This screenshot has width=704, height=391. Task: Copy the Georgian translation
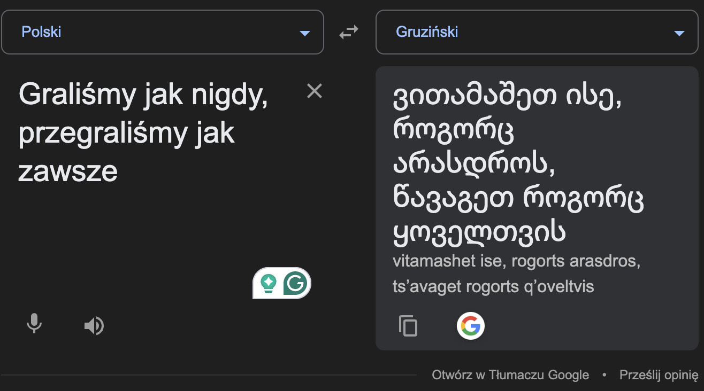(408, 325)
